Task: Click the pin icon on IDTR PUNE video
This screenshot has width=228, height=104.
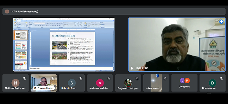Action: (132, 68)
